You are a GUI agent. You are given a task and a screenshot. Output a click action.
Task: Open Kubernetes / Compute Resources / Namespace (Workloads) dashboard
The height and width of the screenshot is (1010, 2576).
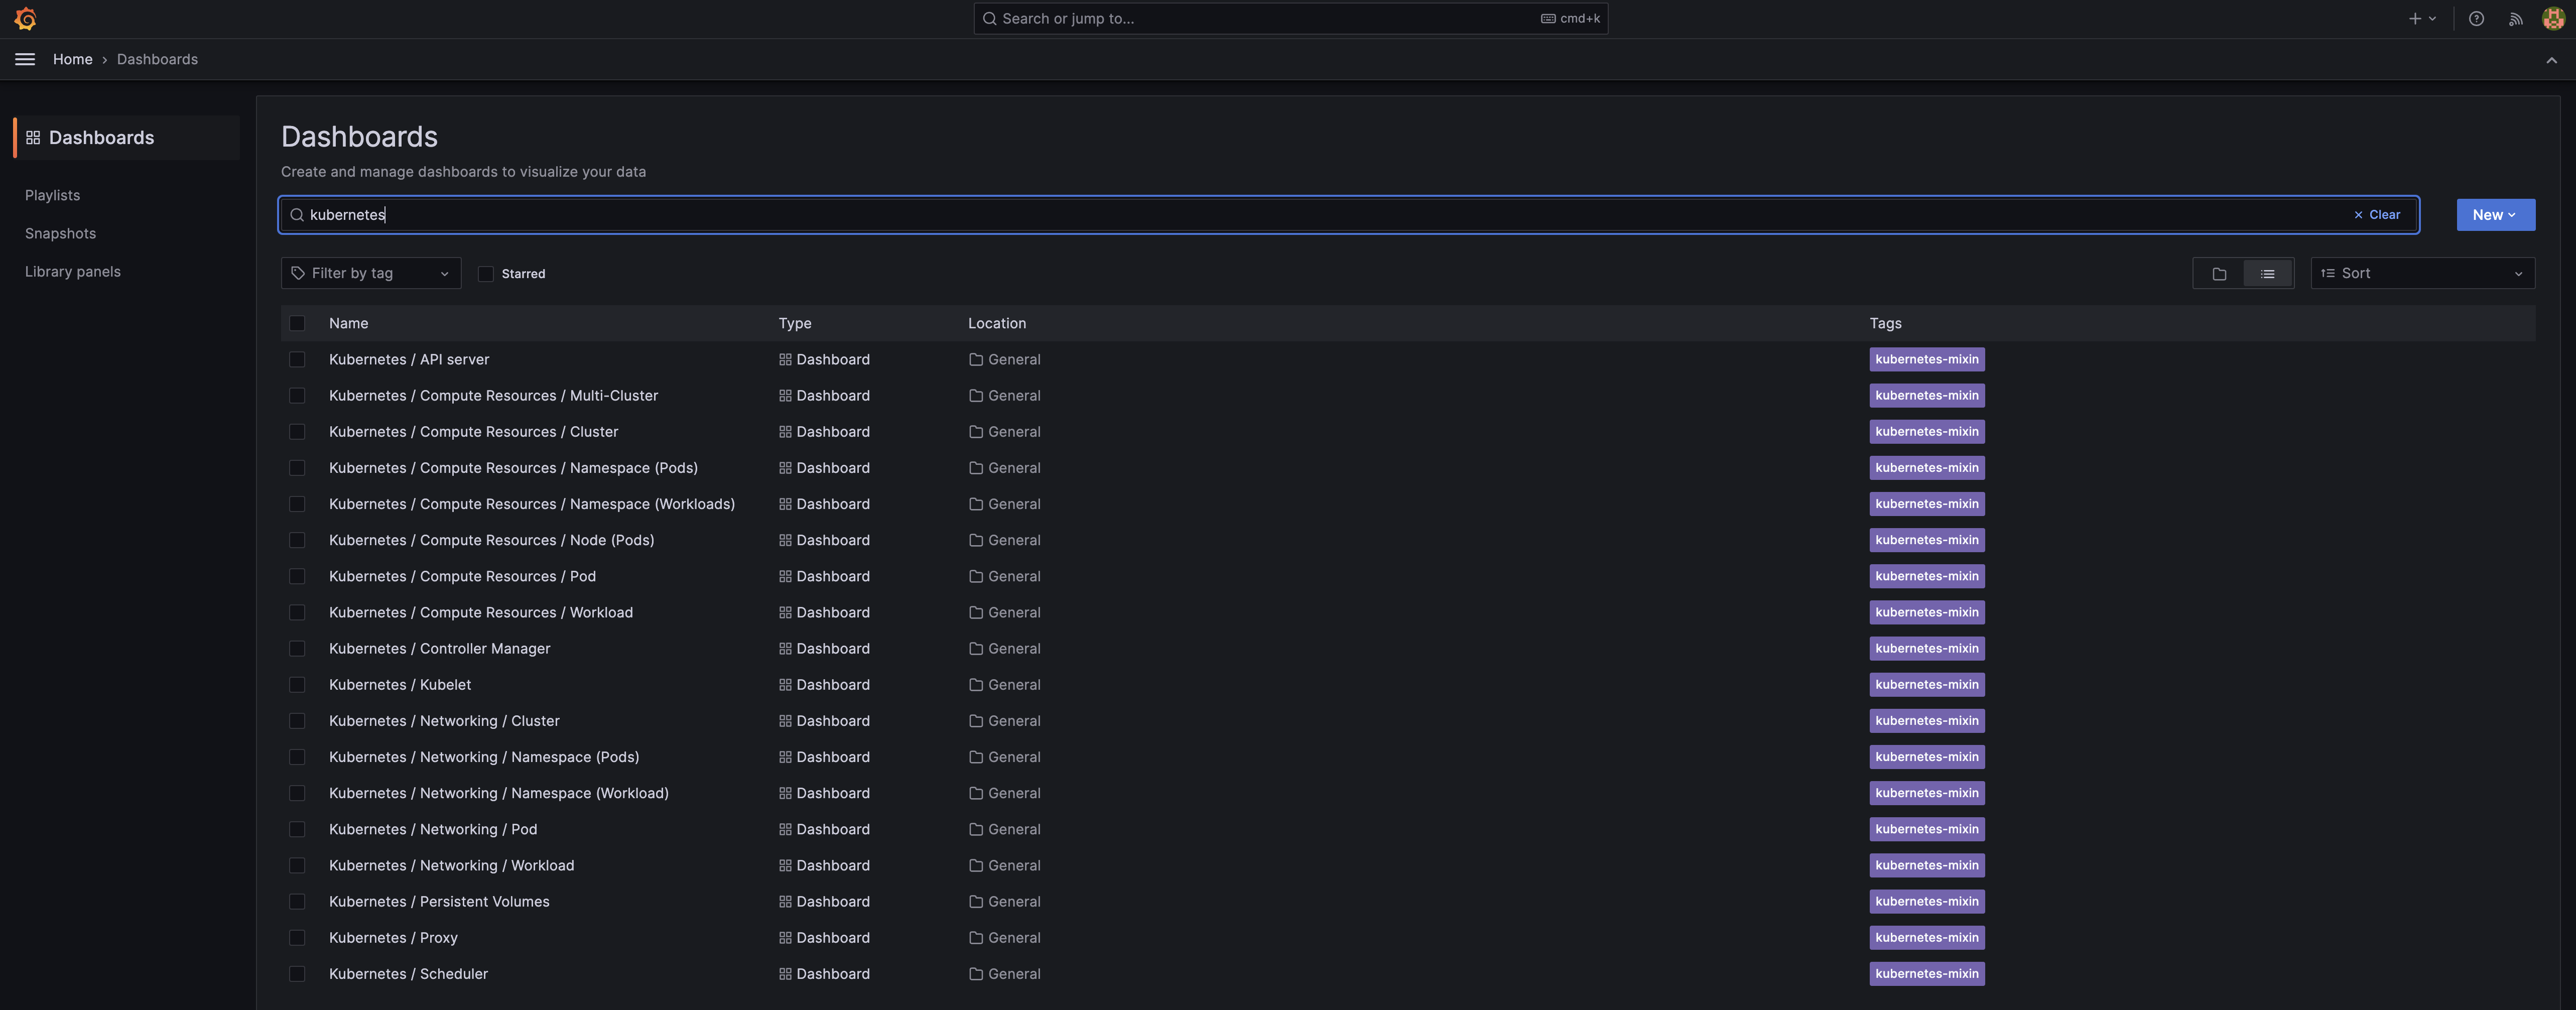531,505
